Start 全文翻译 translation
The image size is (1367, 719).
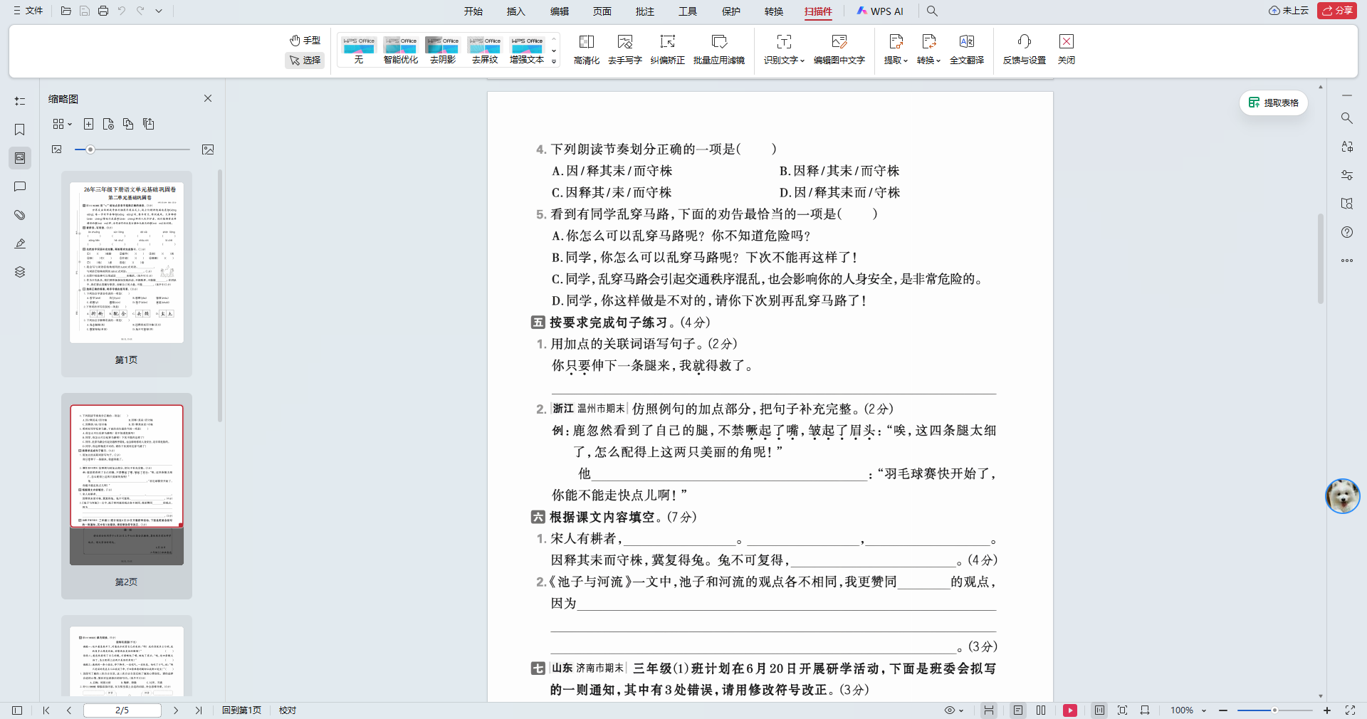[x=966, y=50]
